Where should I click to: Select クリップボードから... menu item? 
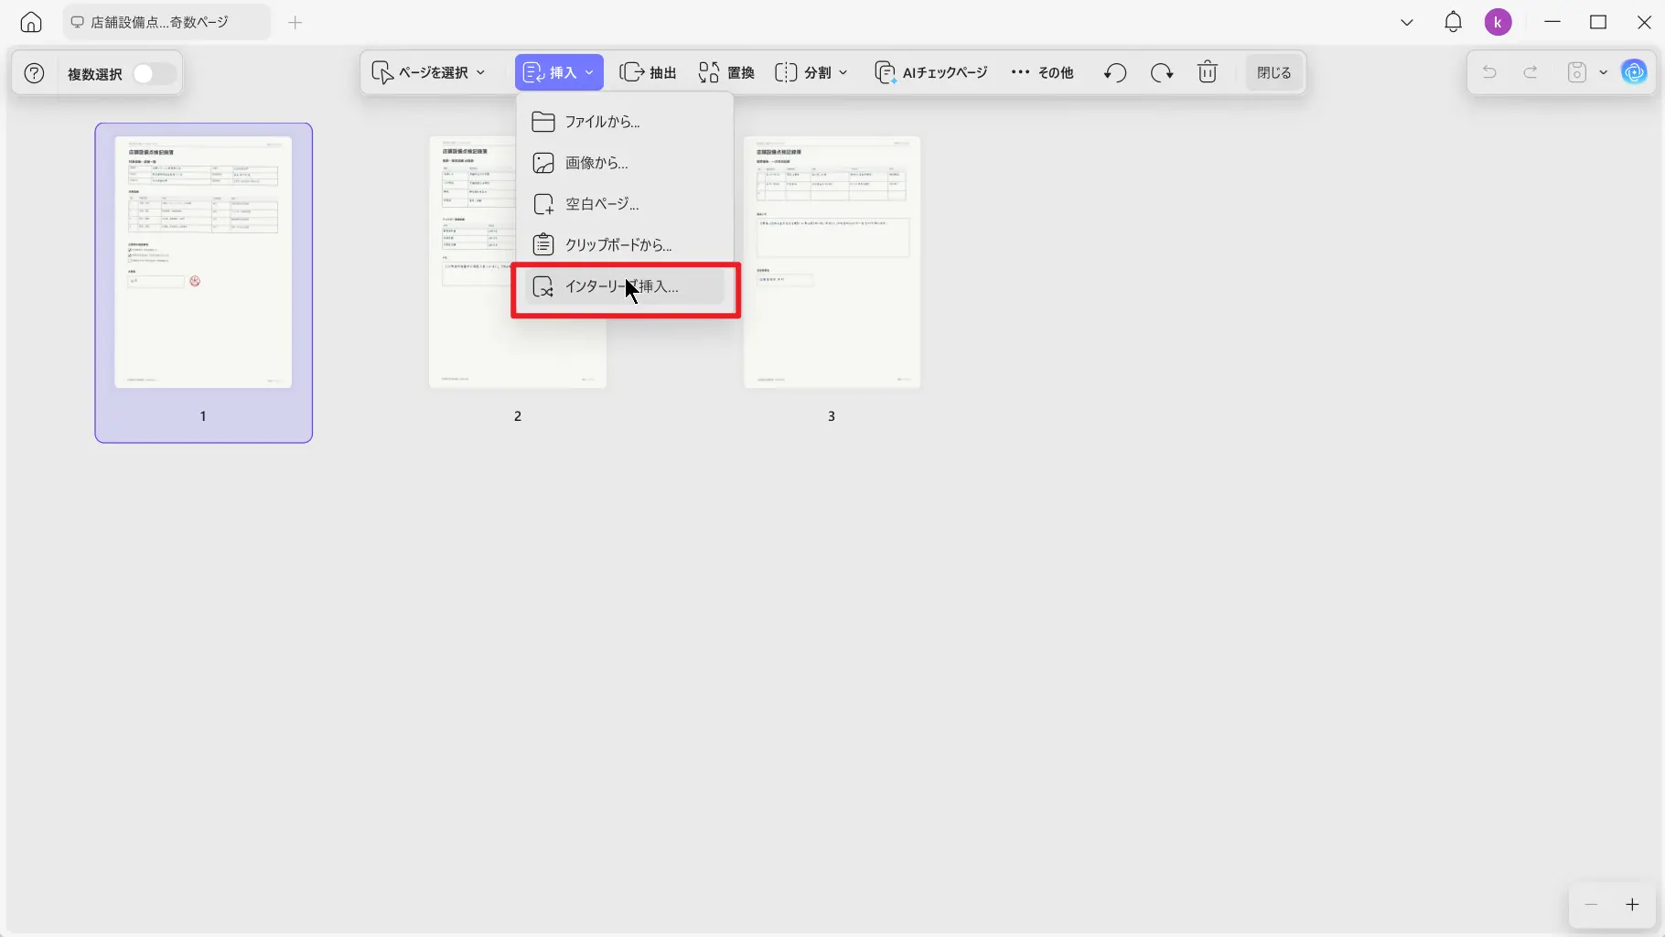[625, 245]
